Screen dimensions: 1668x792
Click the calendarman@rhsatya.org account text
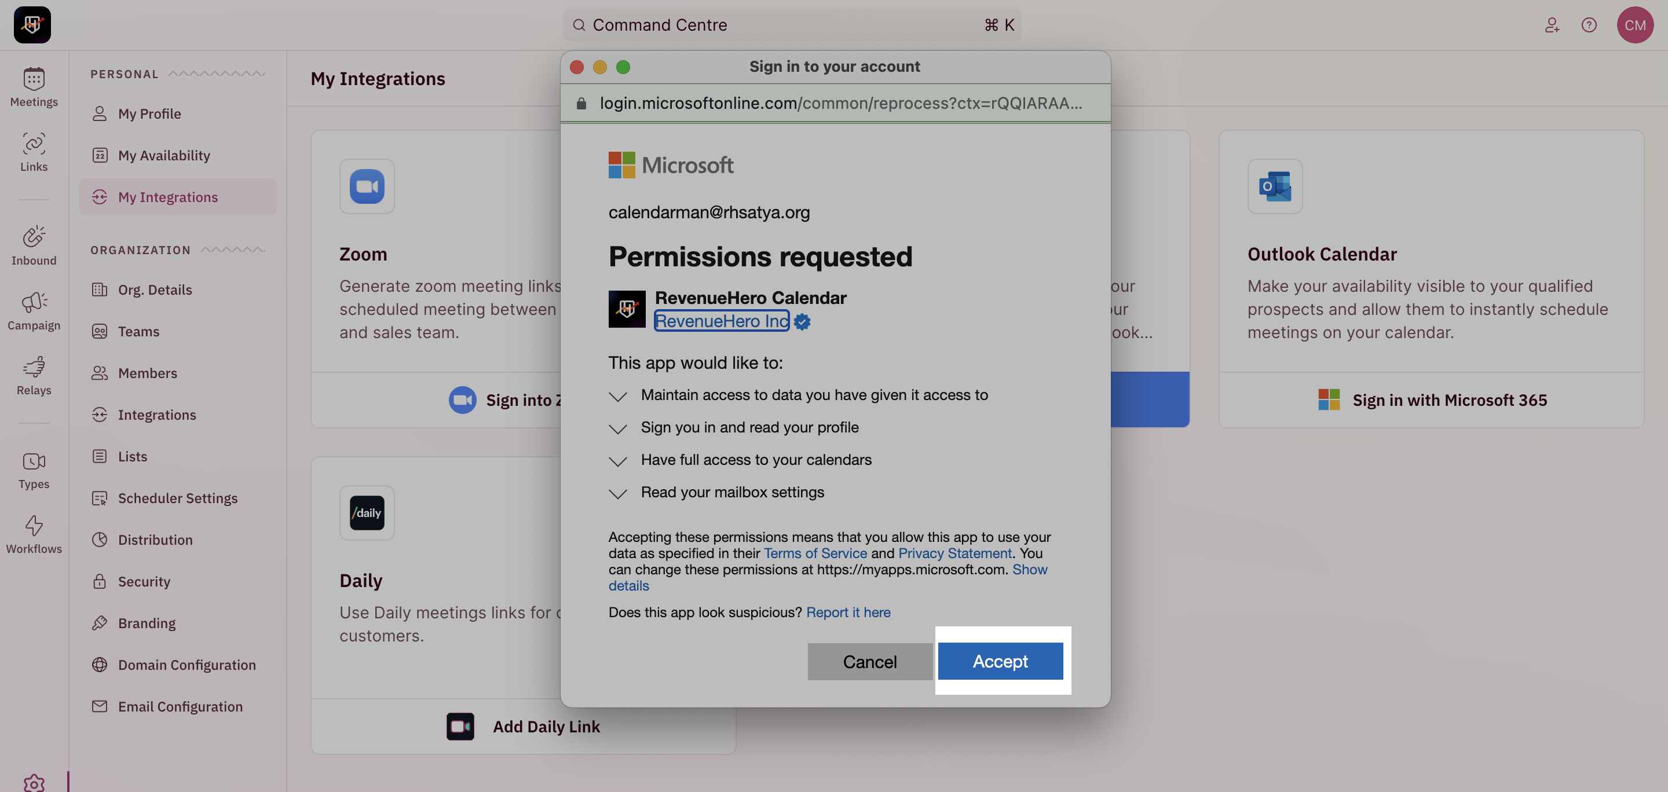point(709,212)
